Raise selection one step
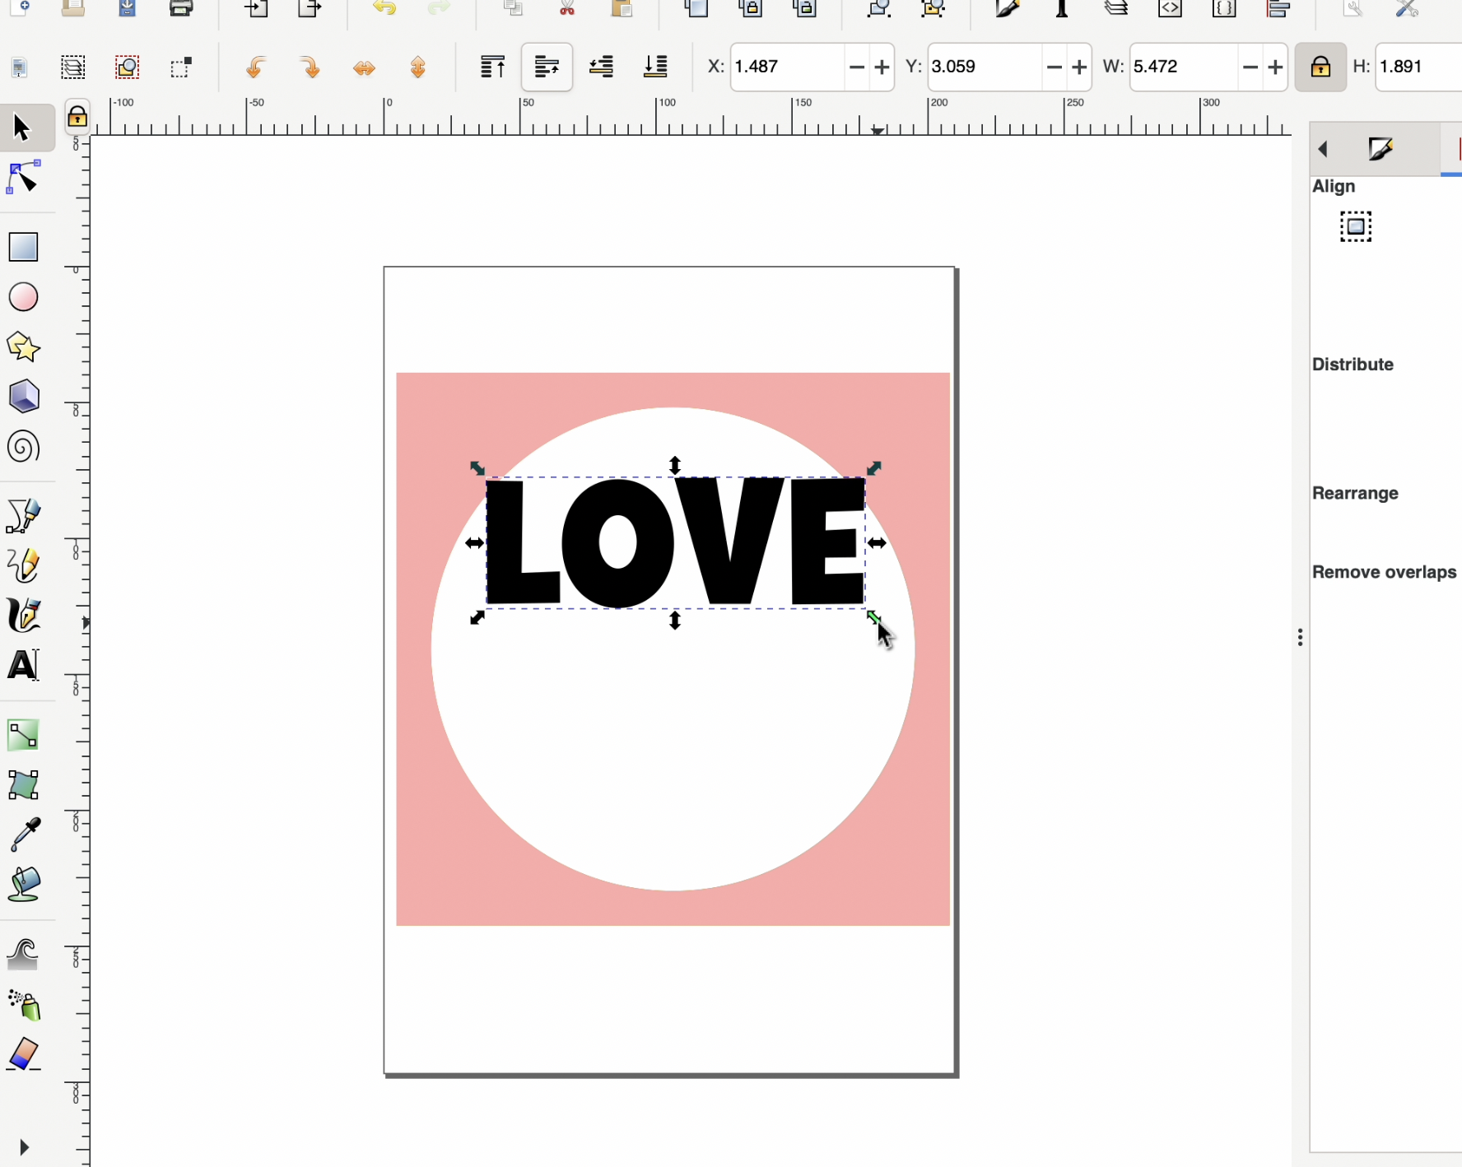This screenshot has width=1462, height=1167. 547,67
